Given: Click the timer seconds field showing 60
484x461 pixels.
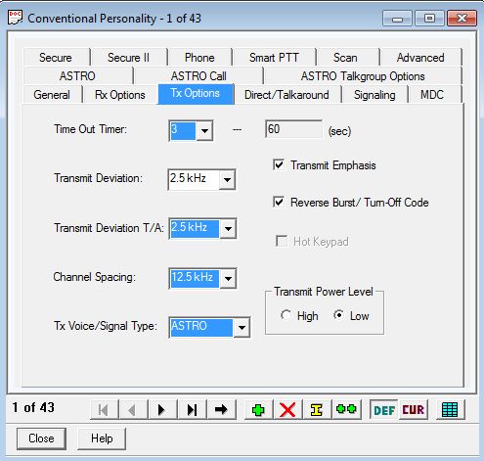Looking at the screenshot, I should click(x=293, y=129).
